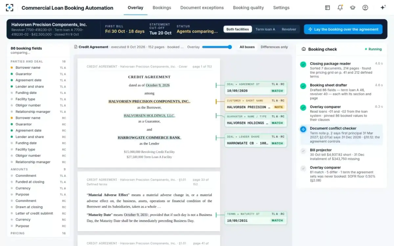Click the Booking sheet drafter checkmark

pyautogui.click(x=303, y=86)
